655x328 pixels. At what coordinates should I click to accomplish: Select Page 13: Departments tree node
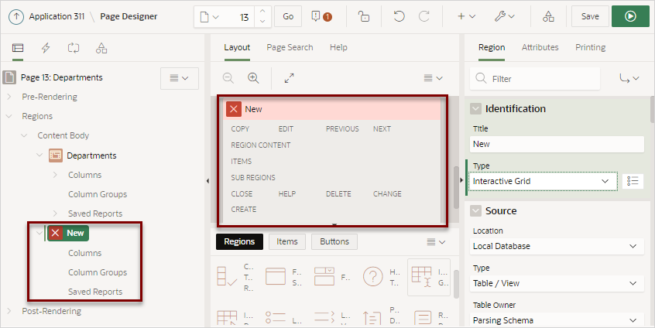61,77
